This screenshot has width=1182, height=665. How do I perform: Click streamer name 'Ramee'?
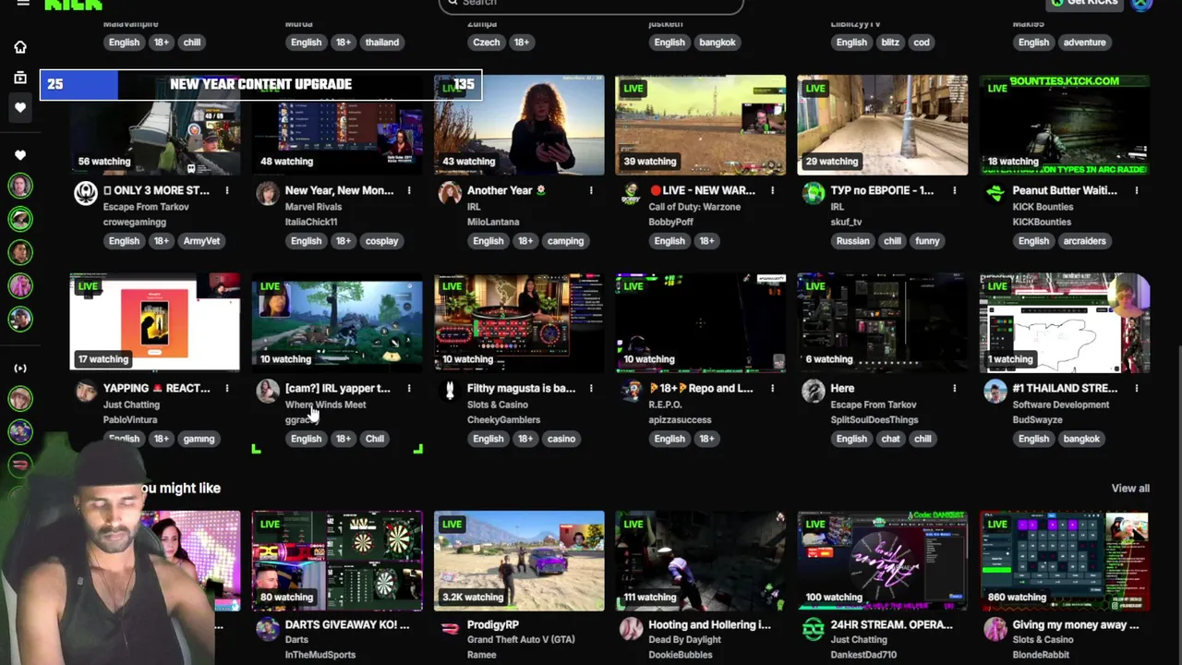click(482, 655)
